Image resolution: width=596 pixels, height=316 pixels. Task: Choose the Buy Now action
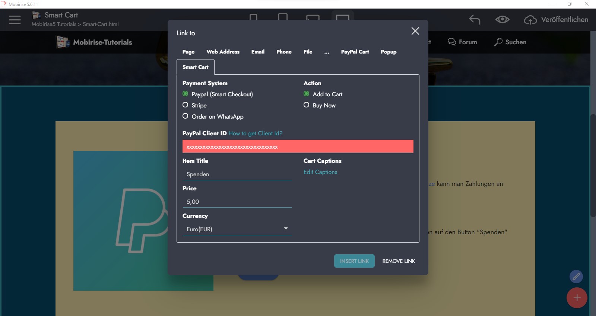[x=307, y=105]
